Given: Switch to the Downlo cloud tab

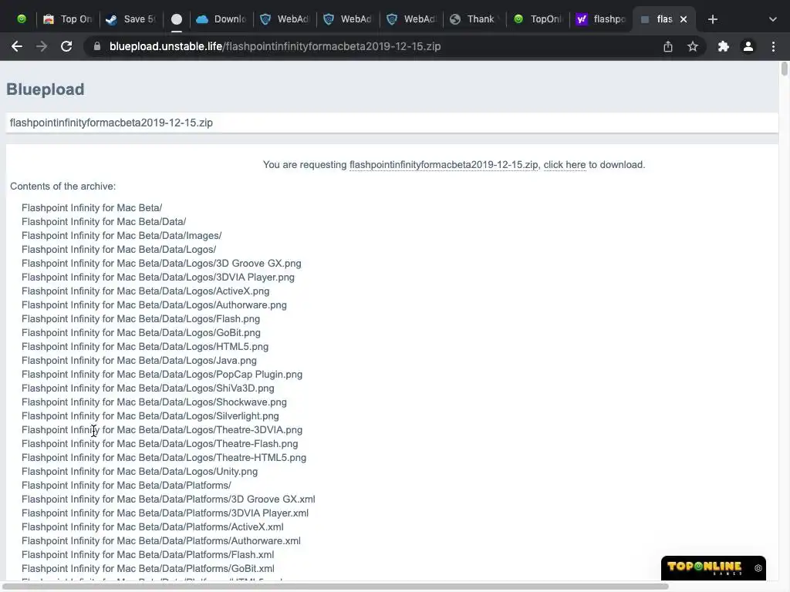Looking at the screenshot, I should pyautogui.click(x=221, y=19).
